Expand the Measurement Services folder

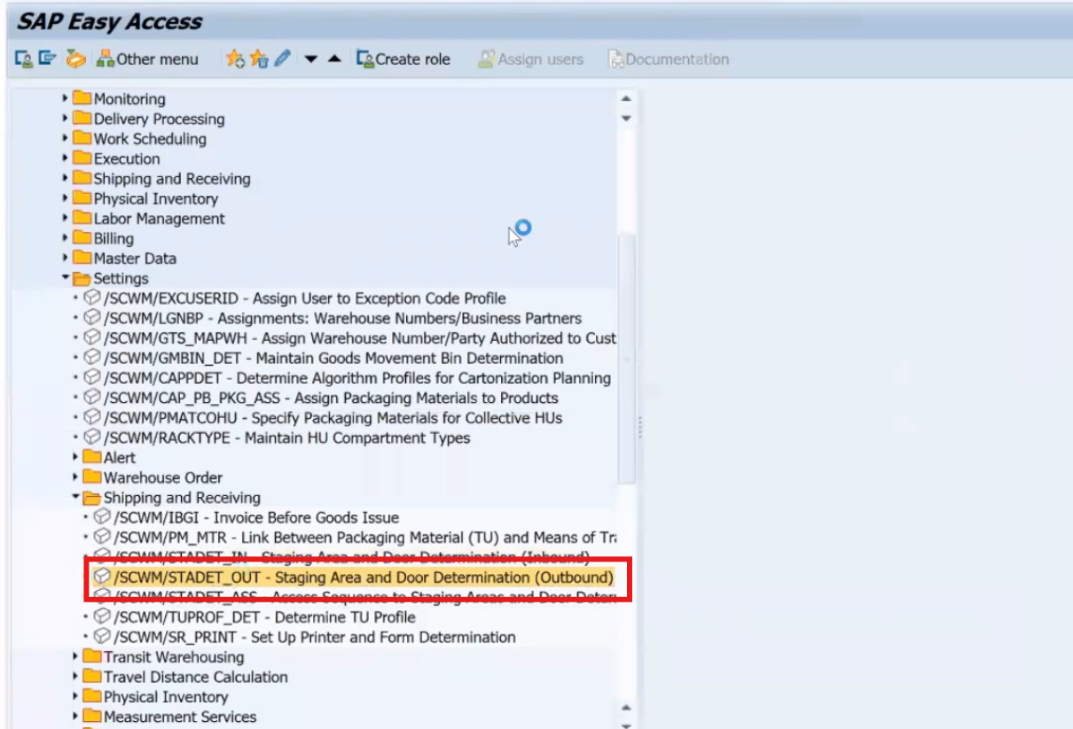(x=75, y=717)
